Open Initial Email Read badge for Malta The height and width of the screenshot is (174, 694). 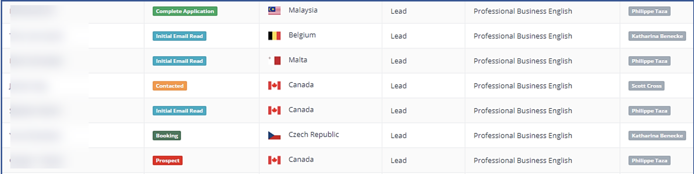point(179,61)
